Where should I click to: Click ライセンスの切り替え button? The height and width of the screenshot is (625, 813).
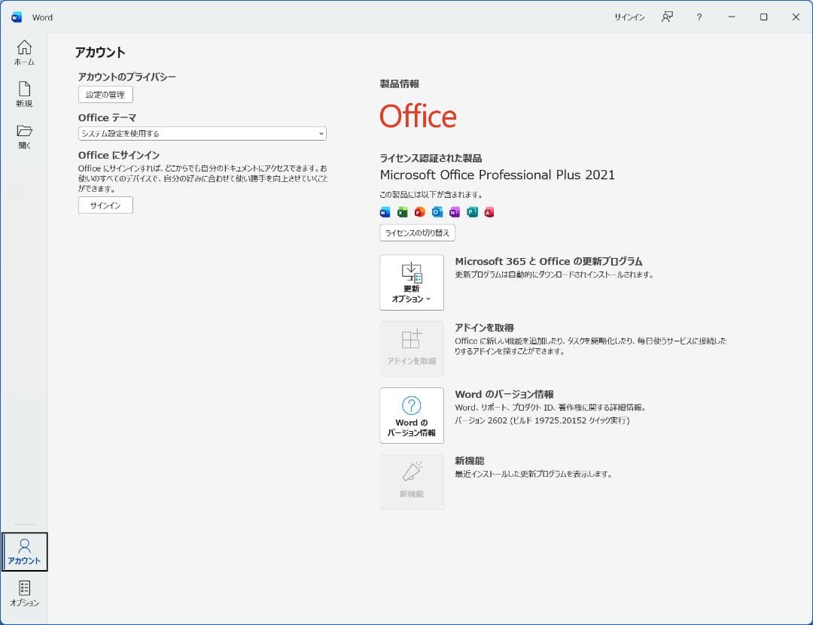point(417,233)
